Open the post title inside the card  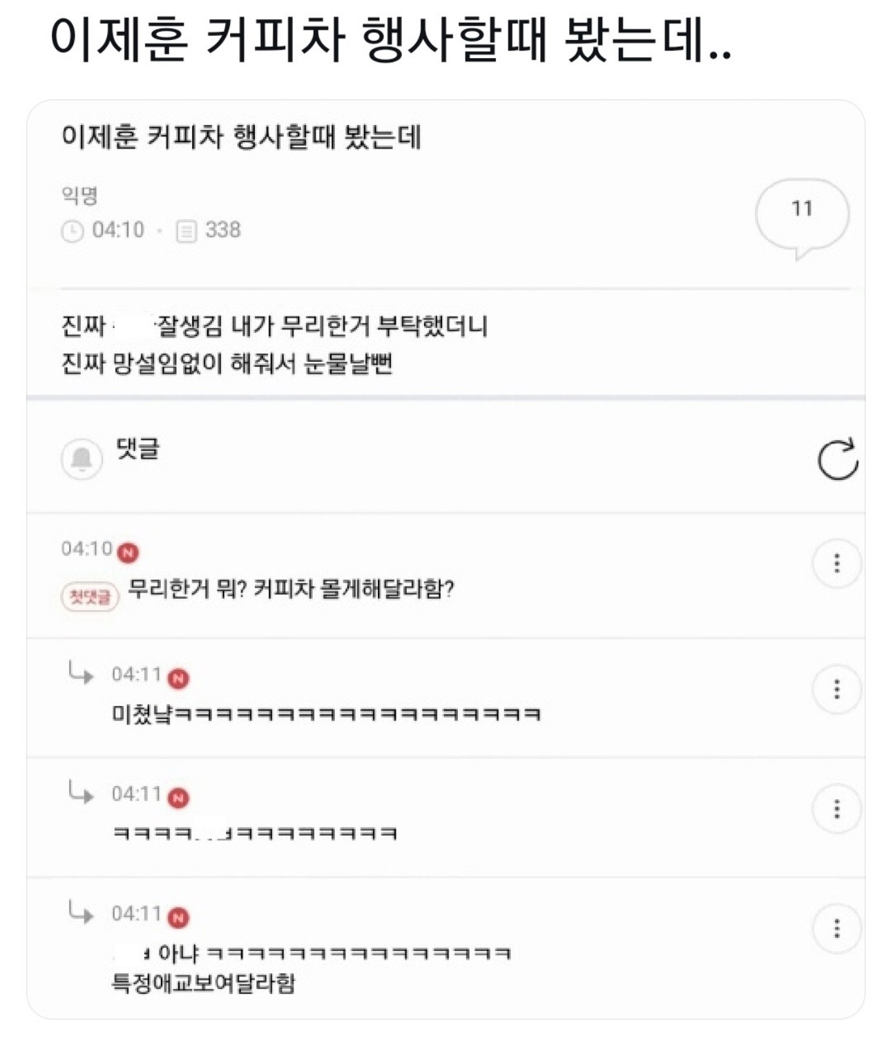241,137
